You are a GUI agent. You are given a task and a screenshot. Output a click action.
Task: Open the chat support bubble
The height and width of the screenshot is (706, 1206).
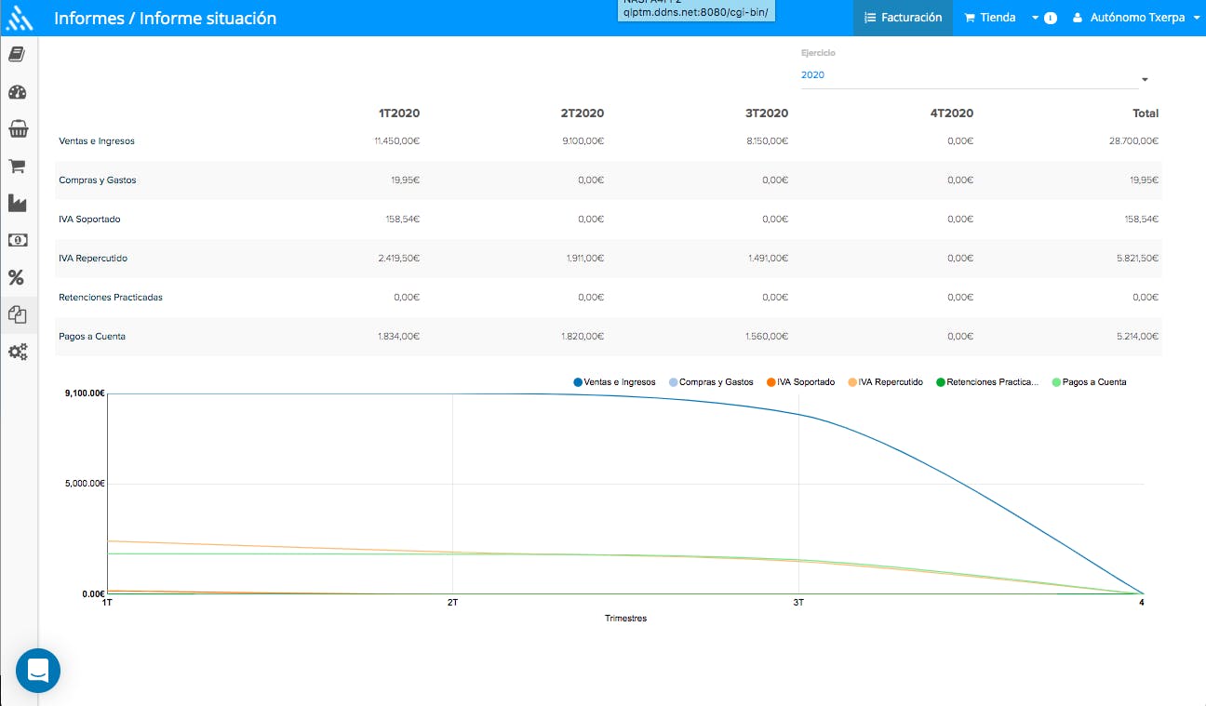point(38,670)
